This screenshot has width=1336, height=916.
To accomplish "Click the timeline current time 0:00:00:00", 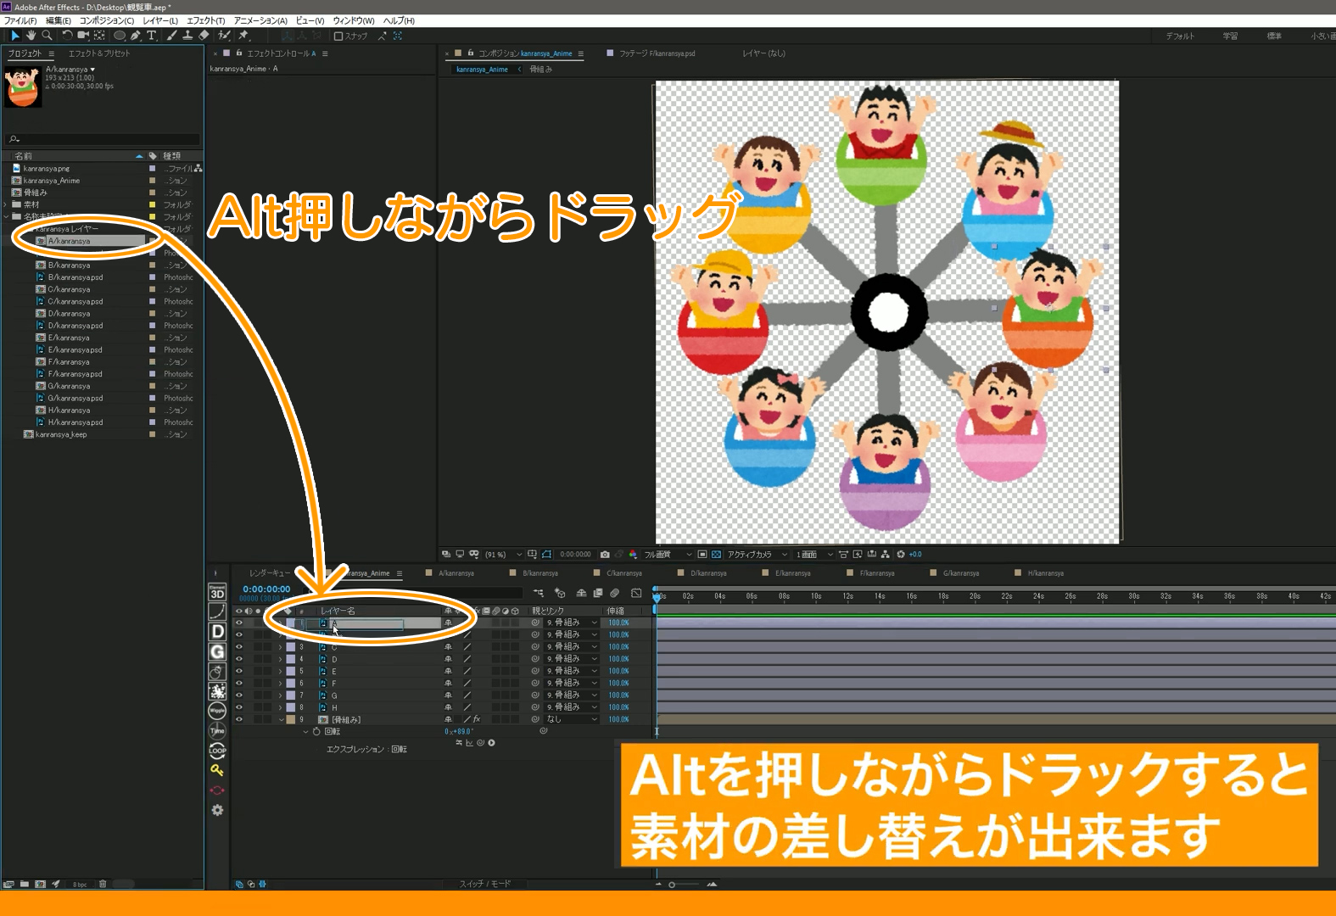I will pos(266,589).
